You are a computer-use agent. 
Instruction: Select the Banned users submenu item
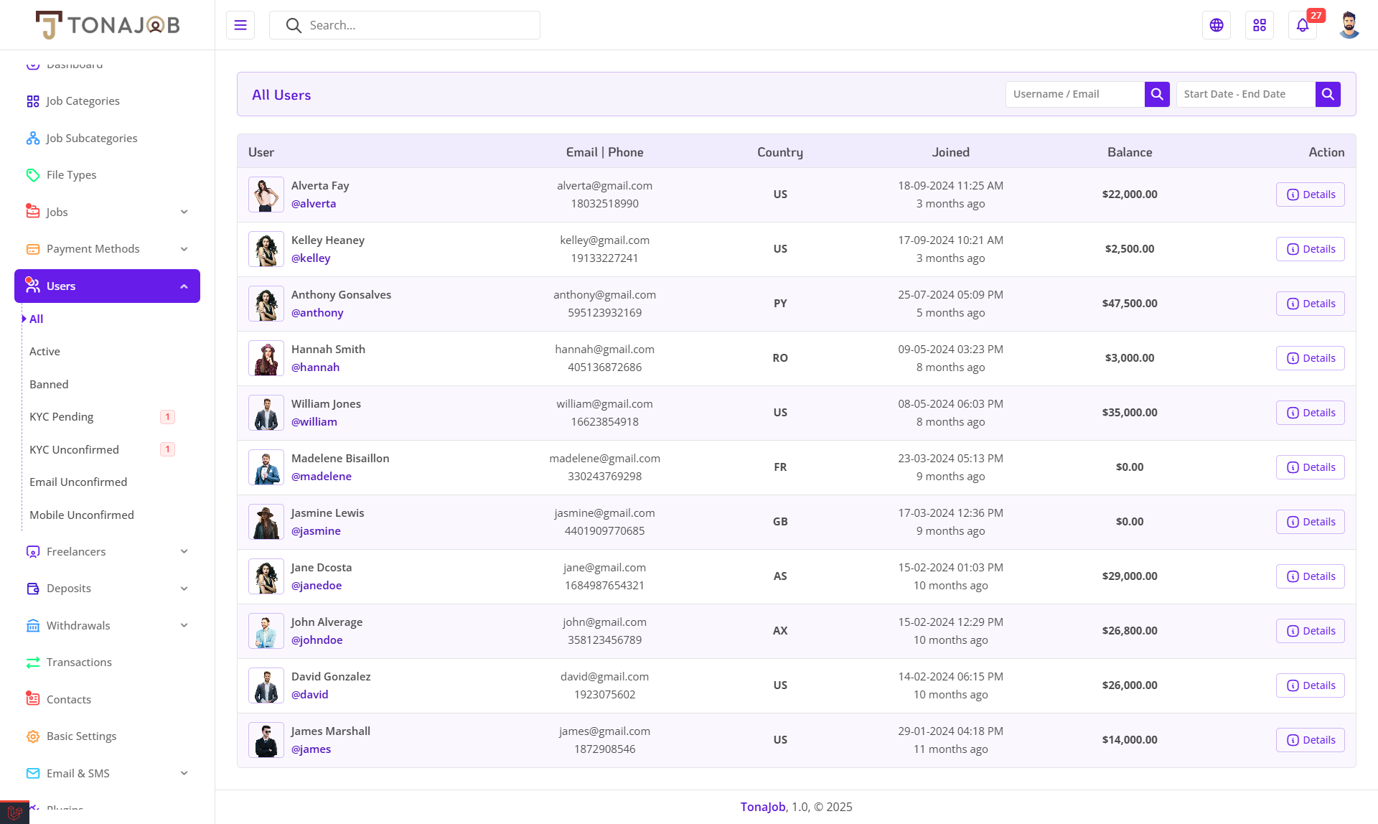49,384
